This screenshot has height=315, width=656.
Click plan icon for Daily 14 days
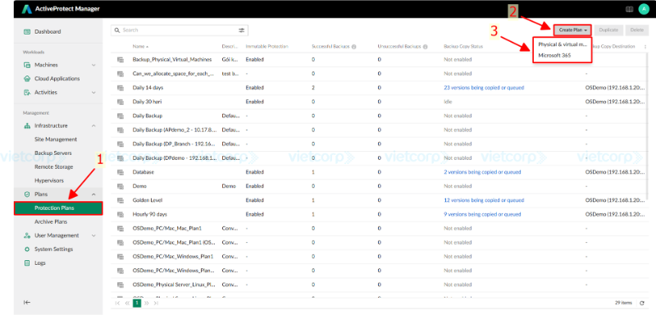[121, 88]
